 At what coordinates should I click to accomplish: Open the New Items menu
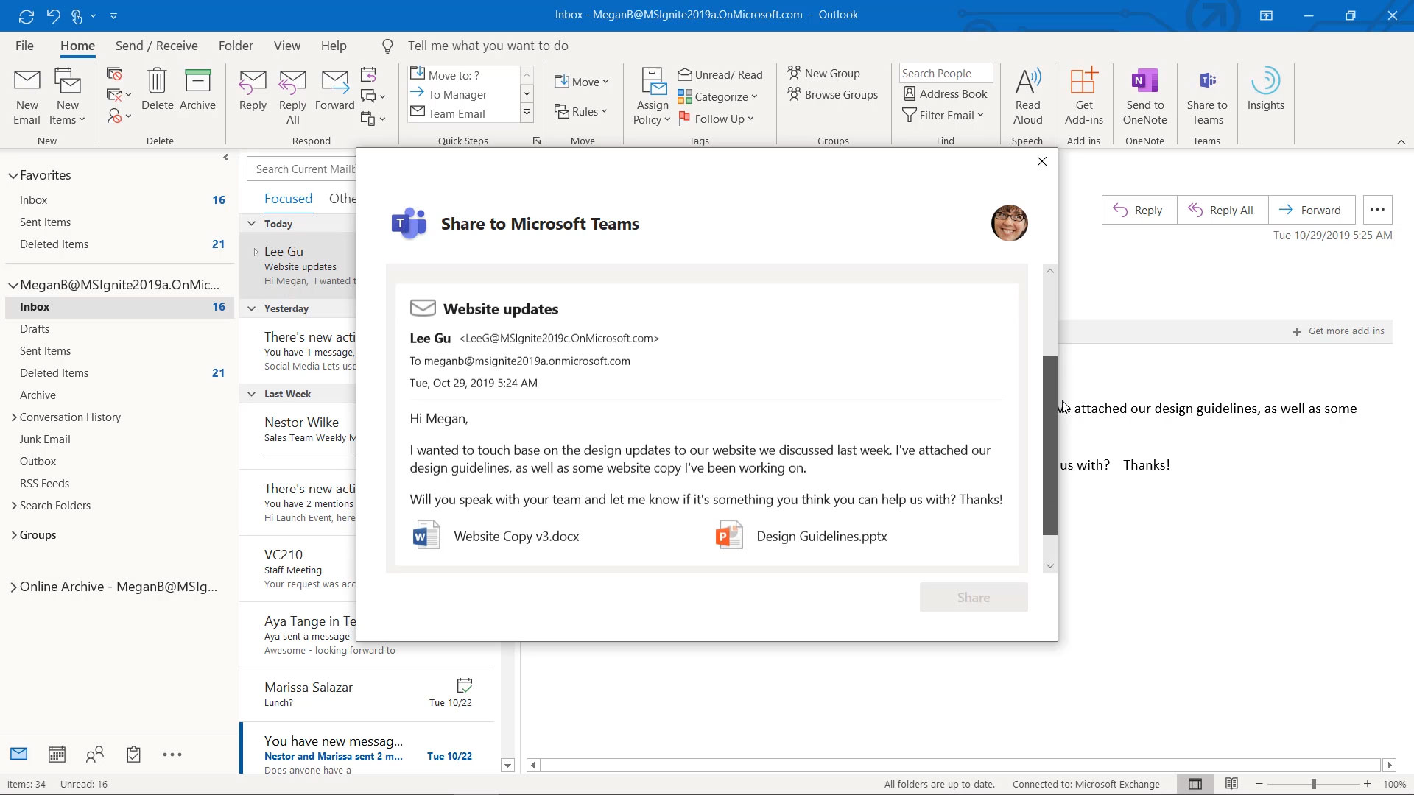(x=67, y=96)
